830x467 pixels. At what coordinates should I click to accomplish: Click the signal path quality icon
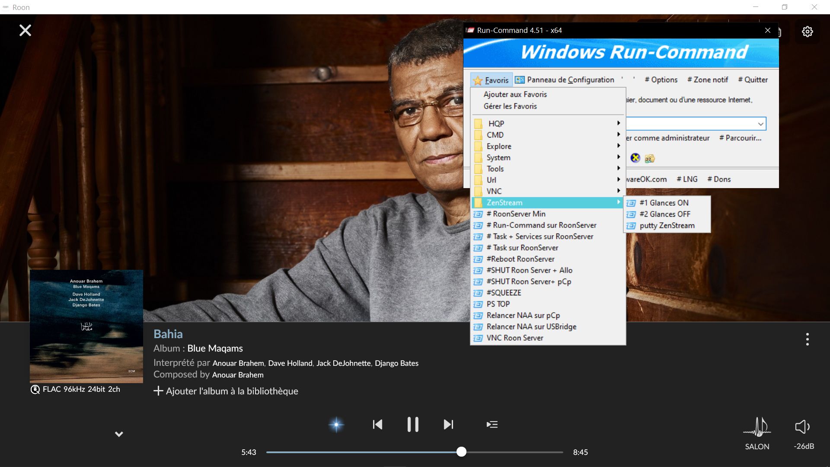pos(35,390)
